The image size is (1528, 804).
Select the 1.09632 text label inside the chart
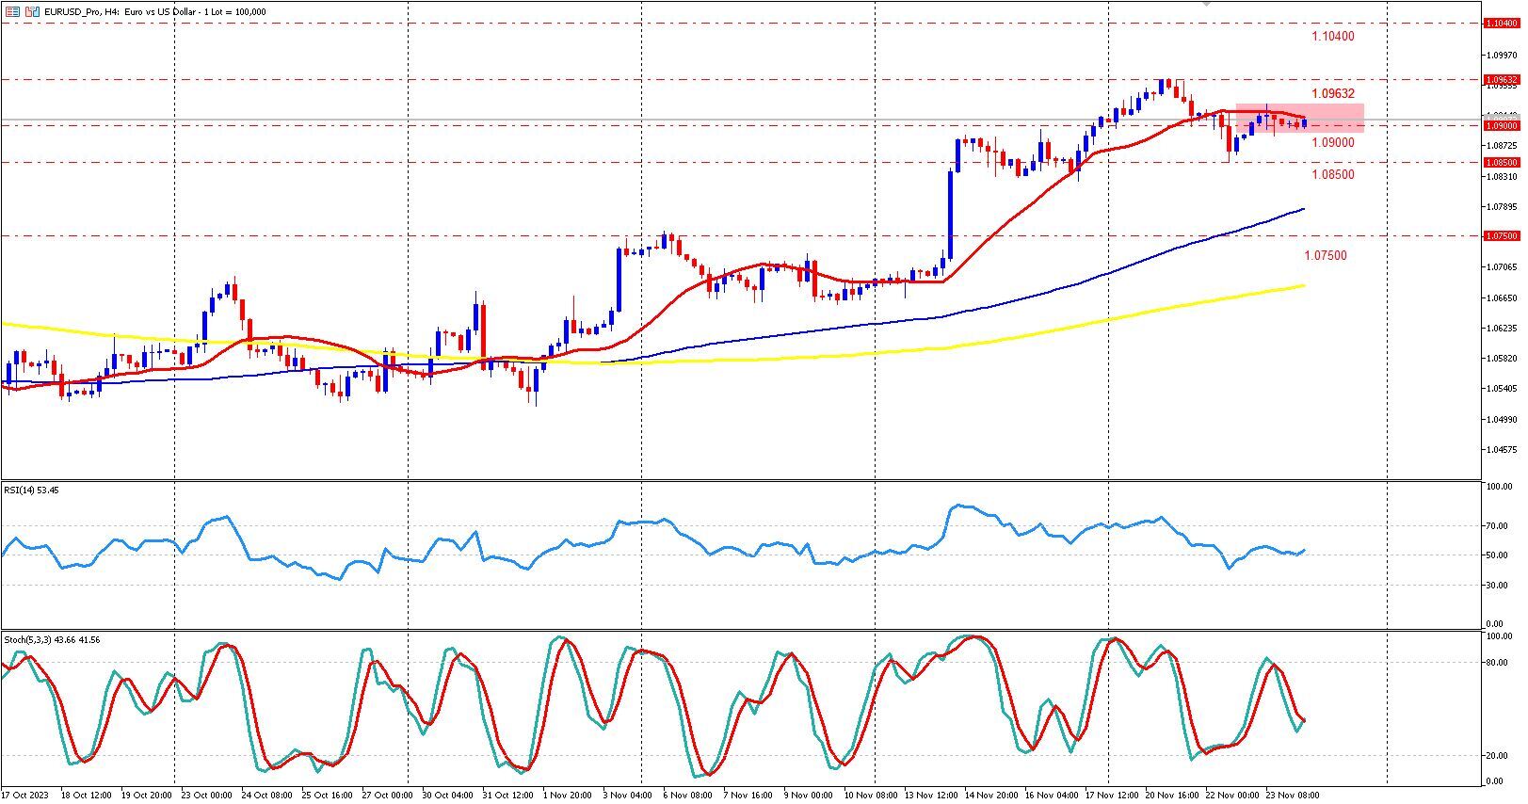click(x=1333, y=94)
